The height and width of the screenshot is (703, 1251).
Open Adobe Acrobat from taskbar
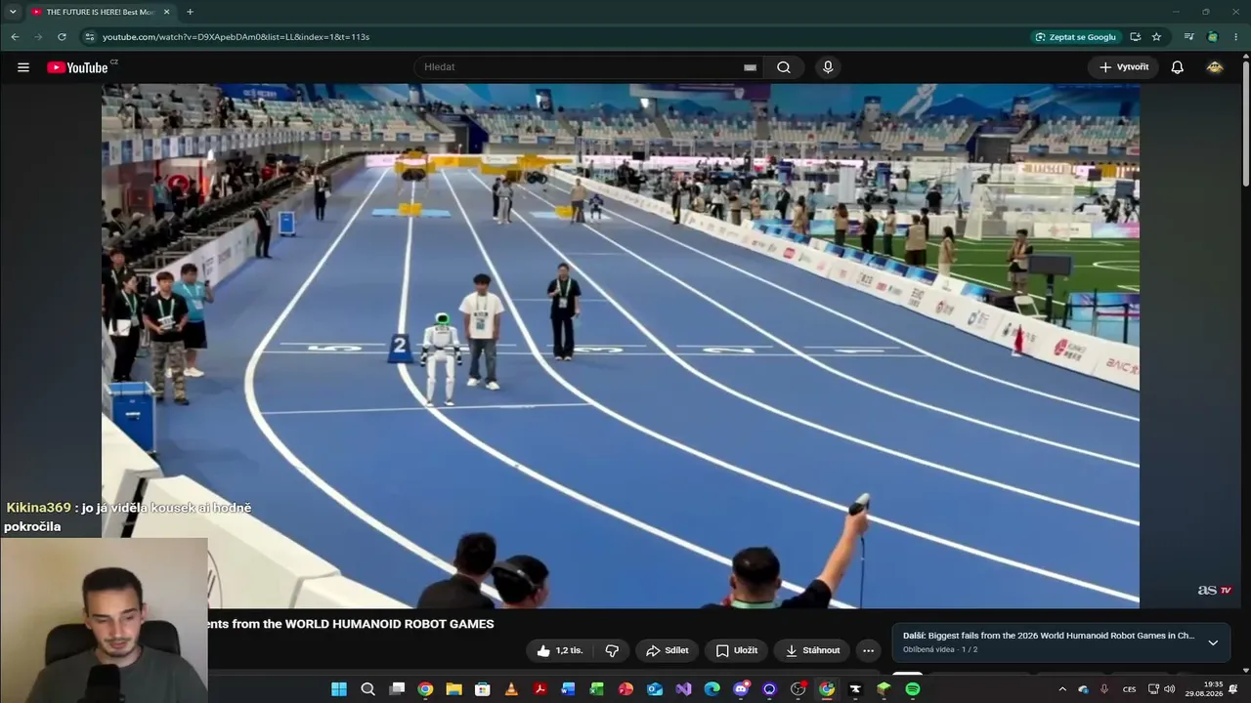[539, 689]
